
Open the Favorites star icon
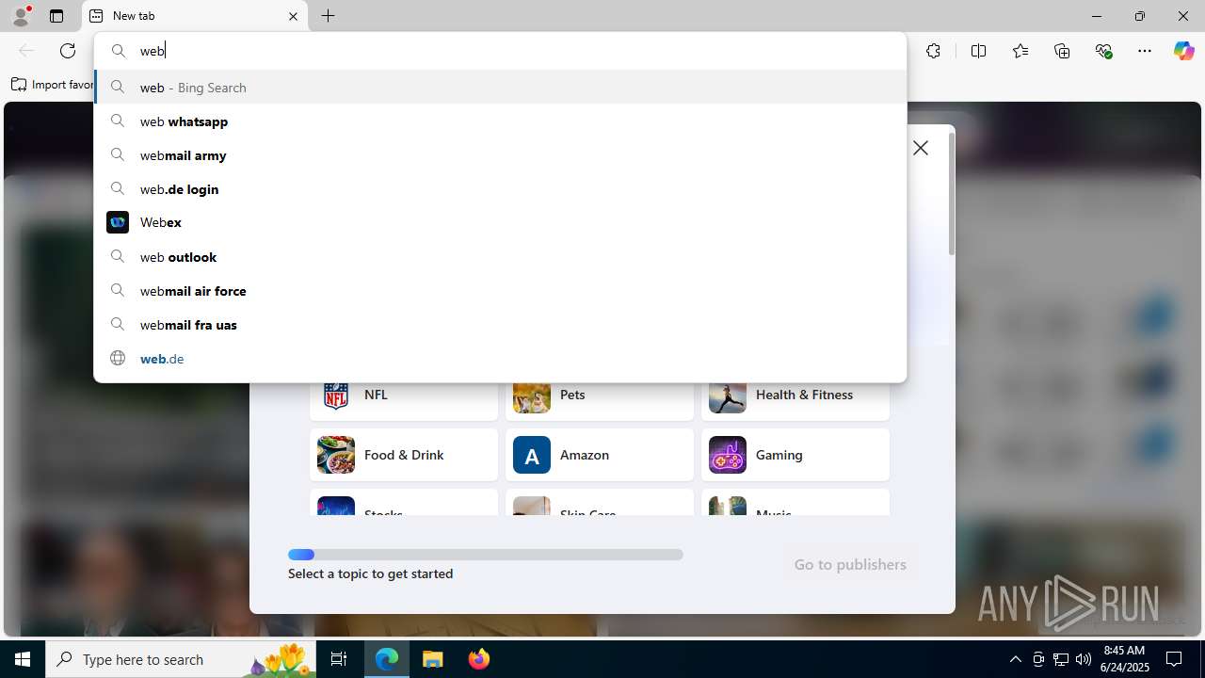[x=1020, y=51]
